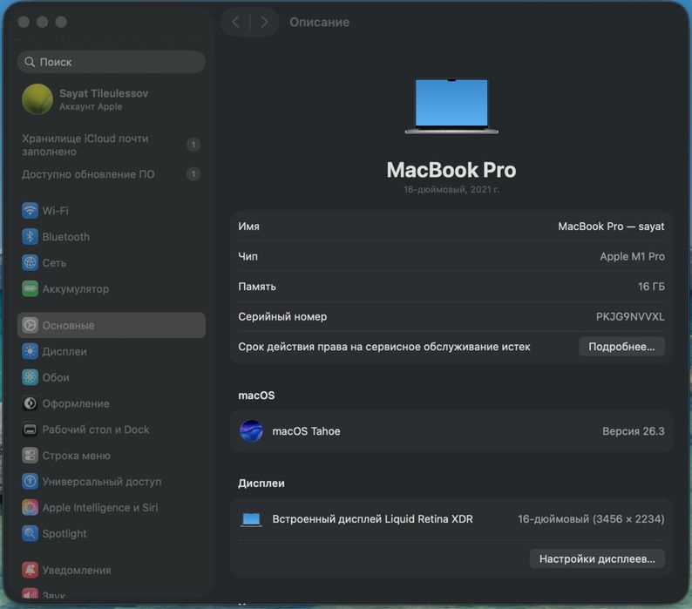Viewport: 692px width, 609px height.
Task: Open the Оформление appearance icon
Action: point(30,403)
